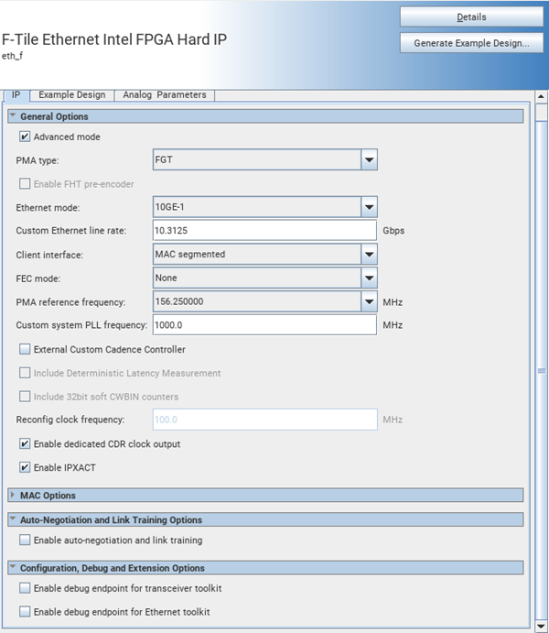Click the F-Tile Ethernet Intel FPGA Hard IP title
This screenshot has height=633, width=549.
tap(114, 39)
